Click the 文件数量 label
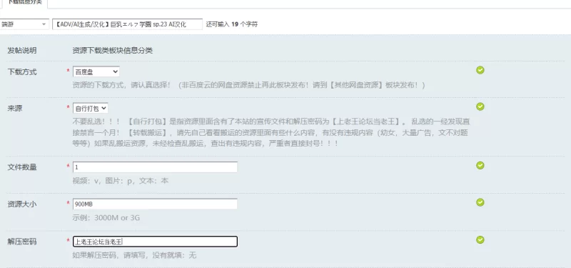 22,167
